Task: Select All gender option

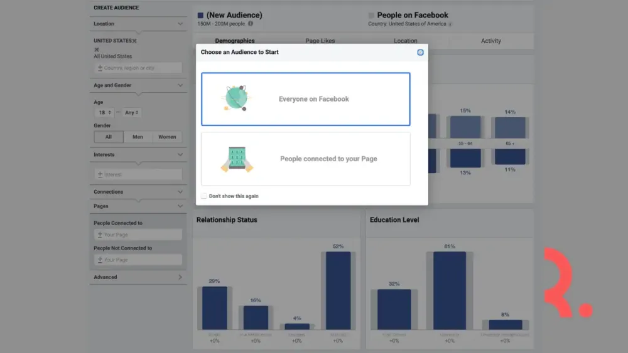Action: point(109,137)
